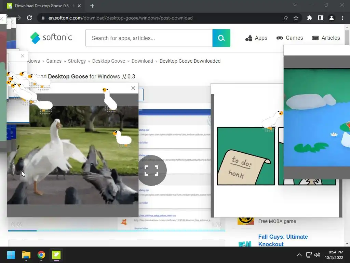Image resolution: width=350 pixels, height=263 pixels.
Task: Click the address bar URL
Action: [121, 18]
